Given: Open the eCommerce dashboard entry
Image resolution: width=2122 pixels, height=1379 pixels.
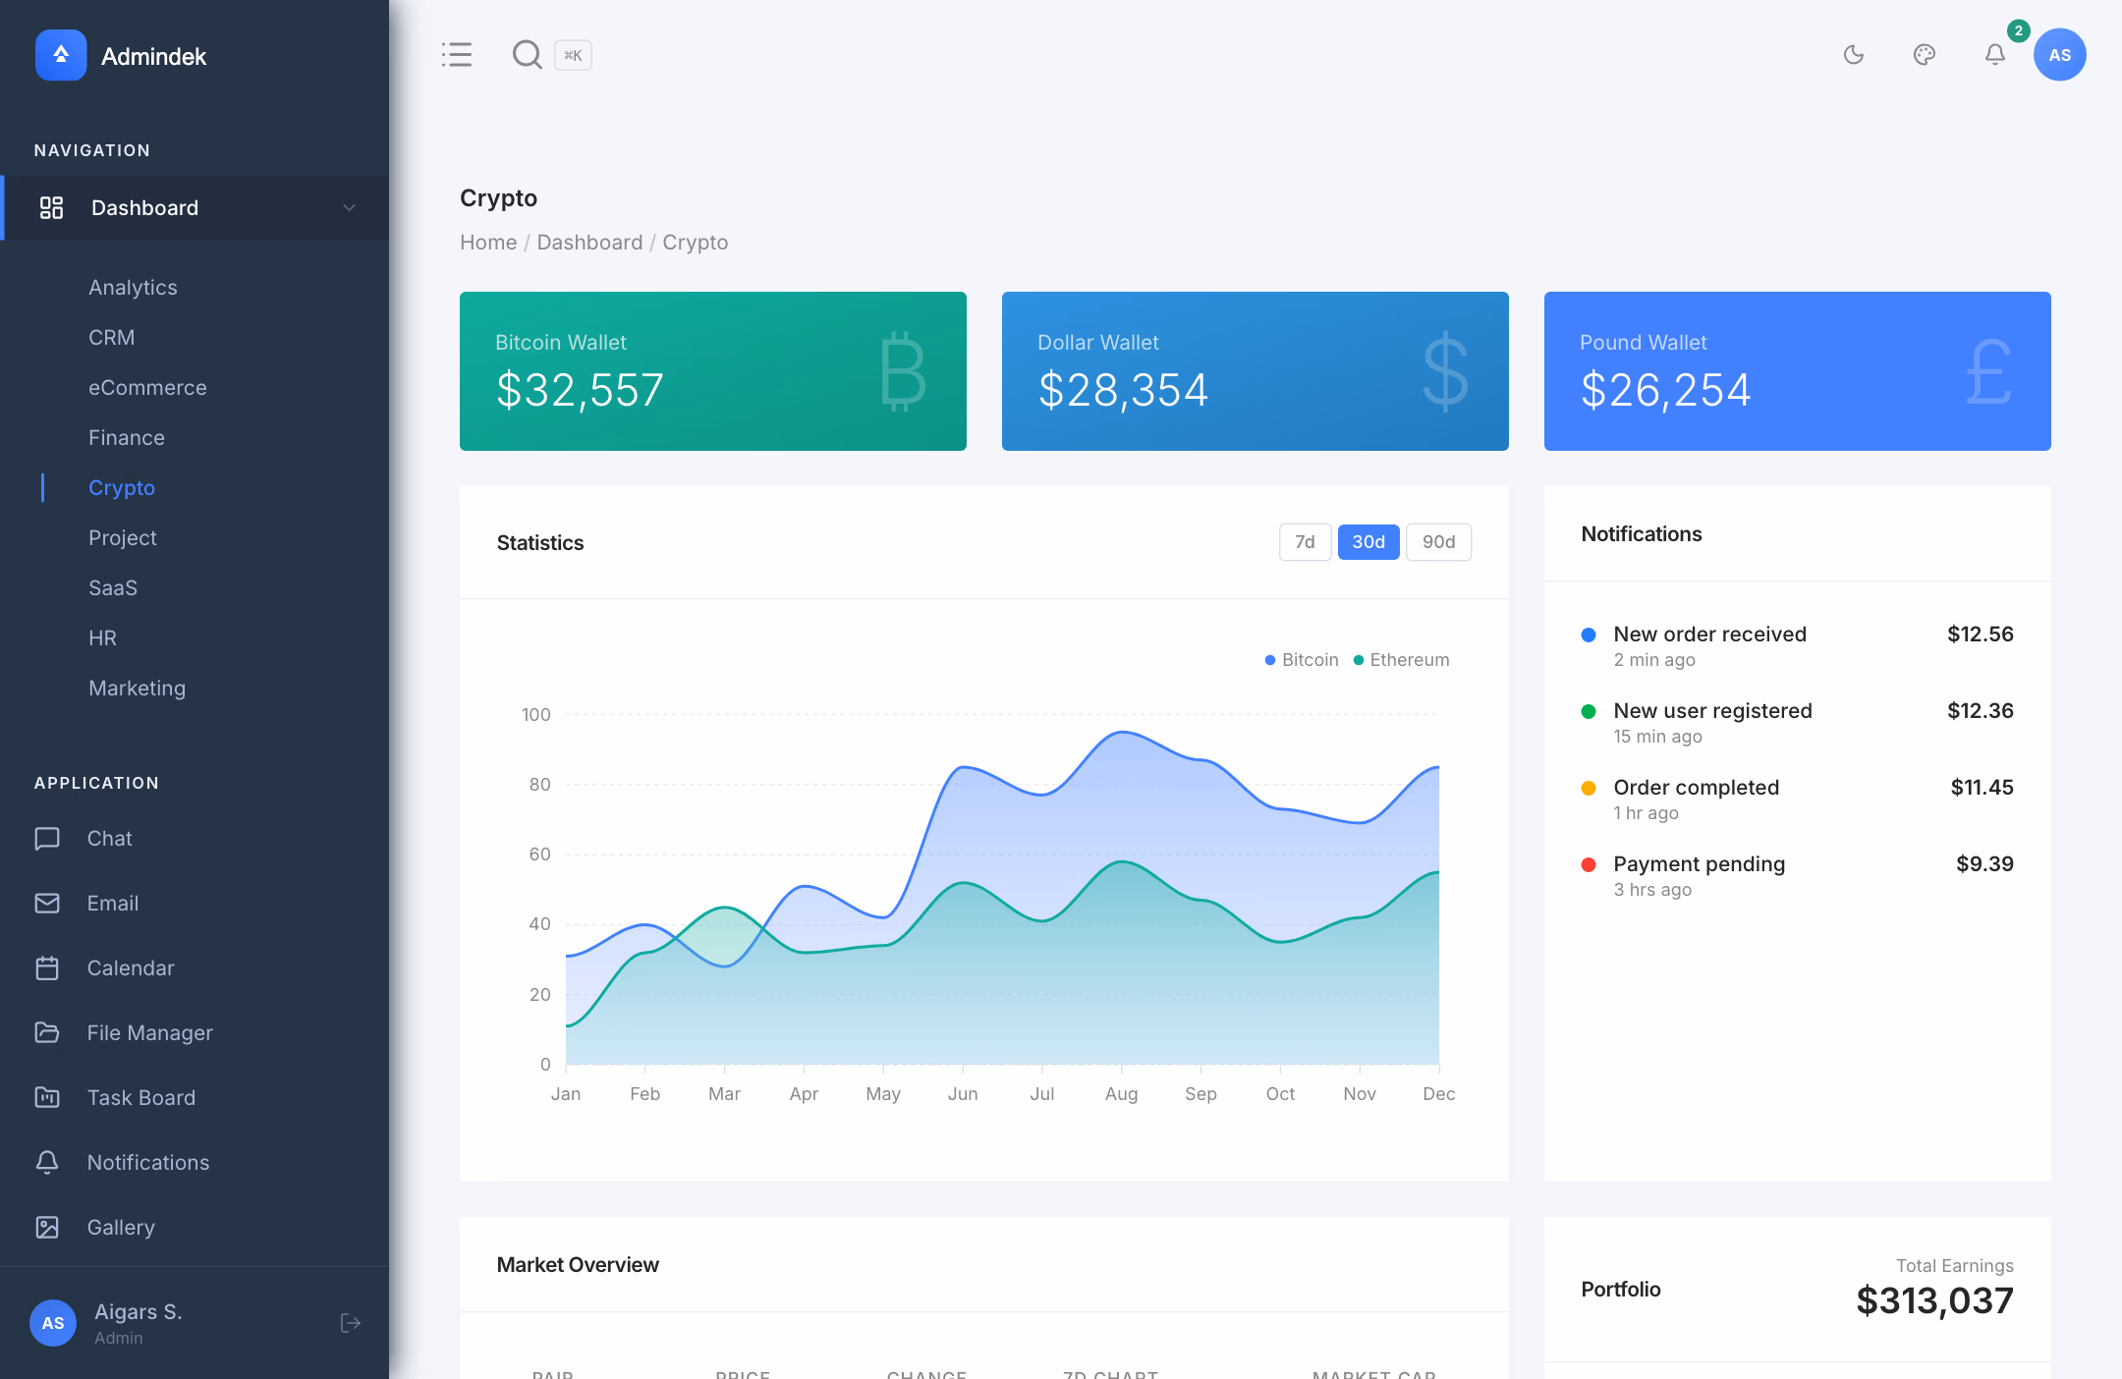Looking at the screenshot, I should pos(147,387).
